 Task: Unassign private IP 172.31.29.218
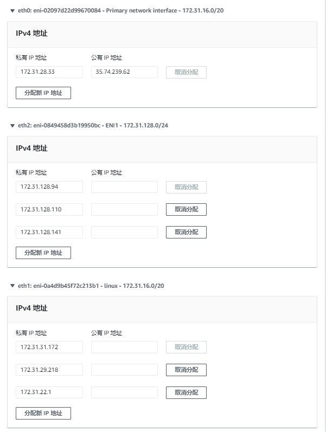coord(186,370)
